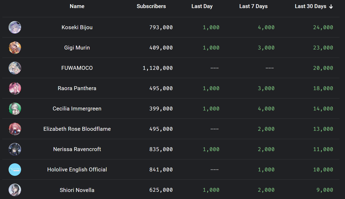Open Nerissa Ravencroft's avatar icon
This screenshot has width=345, height=199.
point(15,149)
